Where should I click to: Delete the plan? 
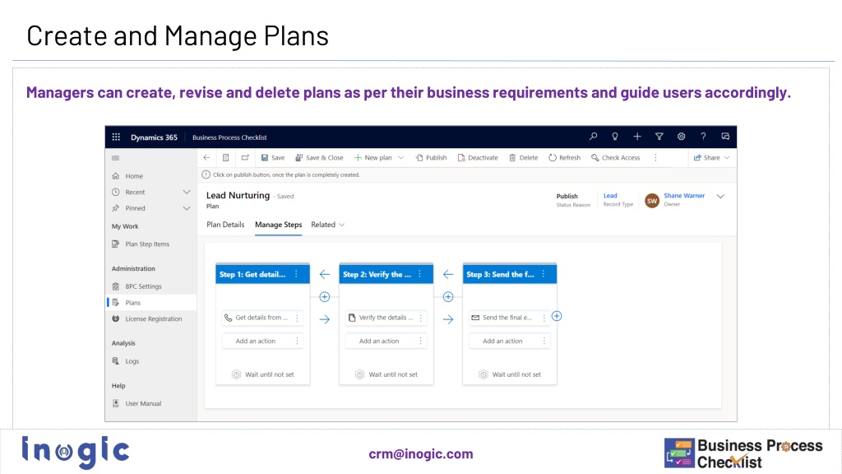pos(524,157)
